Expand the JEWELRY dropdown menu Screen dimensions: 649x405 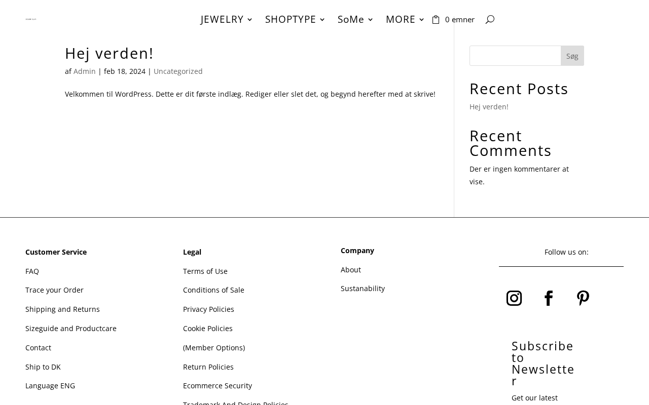226,19
